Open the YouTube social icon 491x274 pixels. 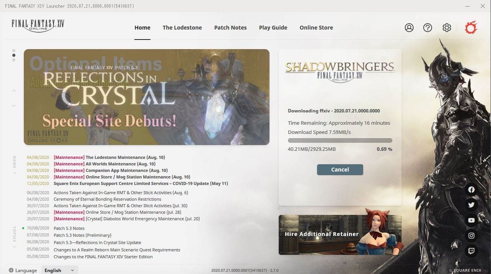tap(471, 220)
